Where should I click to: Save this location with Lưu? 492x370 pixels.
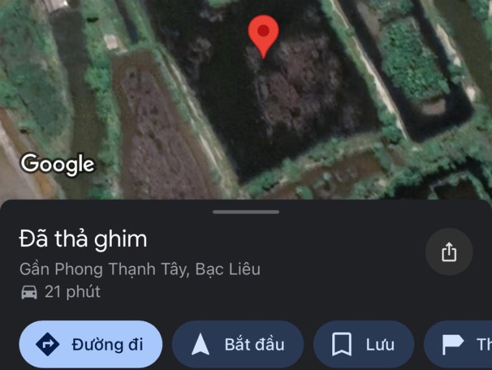364,344
